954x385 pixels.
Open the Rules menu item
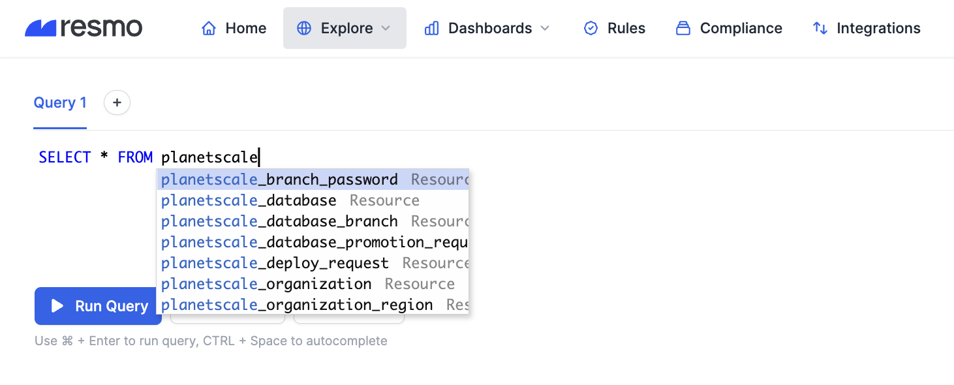[x=626, y=29]
